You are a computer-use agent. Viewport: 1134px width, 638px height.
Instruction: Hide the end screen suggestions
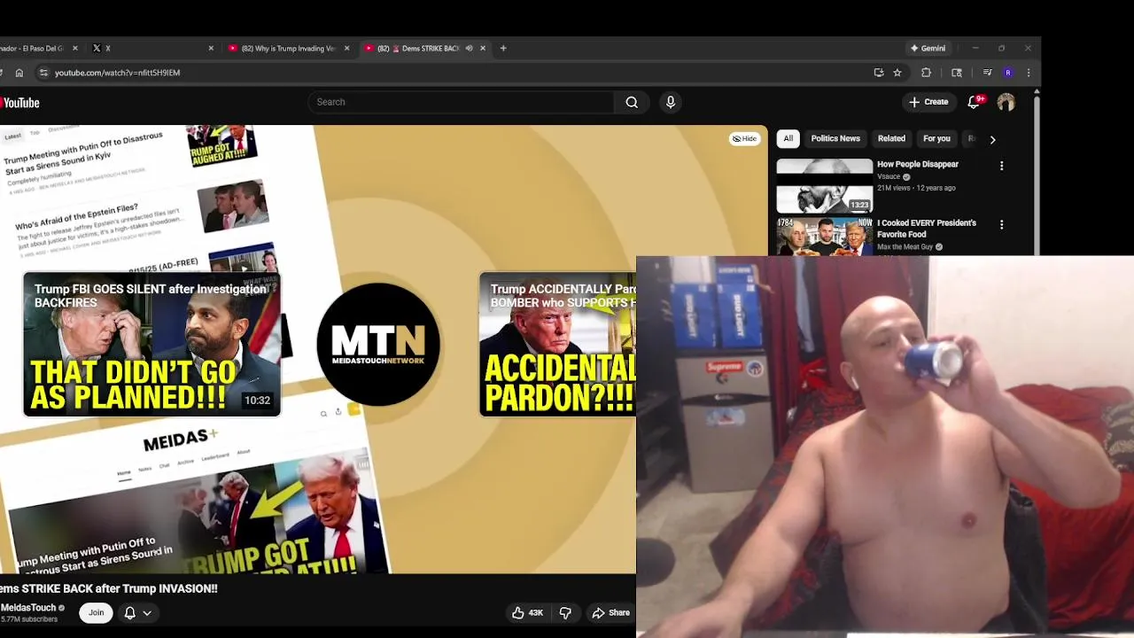point(744,138)
